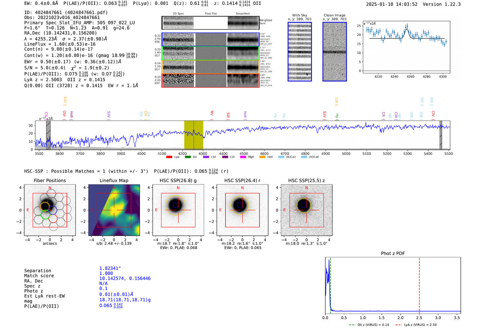Select the blue-outlined fiber spectrum row
Image resolution: width=485 pixels, height=330 pixels.
tap(211, 39)
